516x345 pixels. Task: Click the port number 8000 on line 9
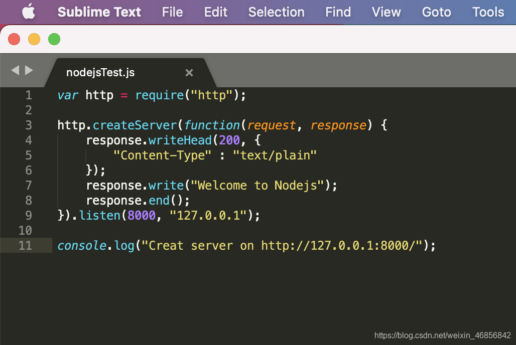[141, 216]
